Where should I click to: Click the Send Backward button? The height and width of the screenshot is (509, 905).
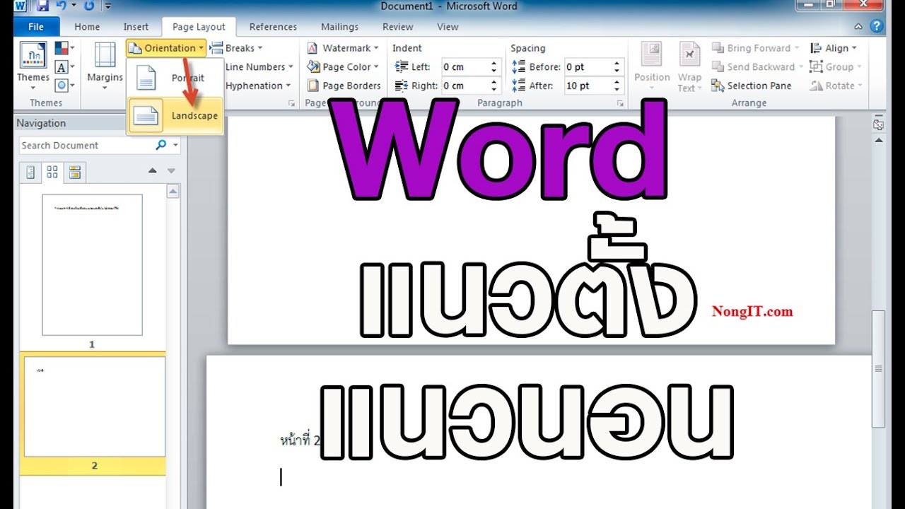click(757, 67)
